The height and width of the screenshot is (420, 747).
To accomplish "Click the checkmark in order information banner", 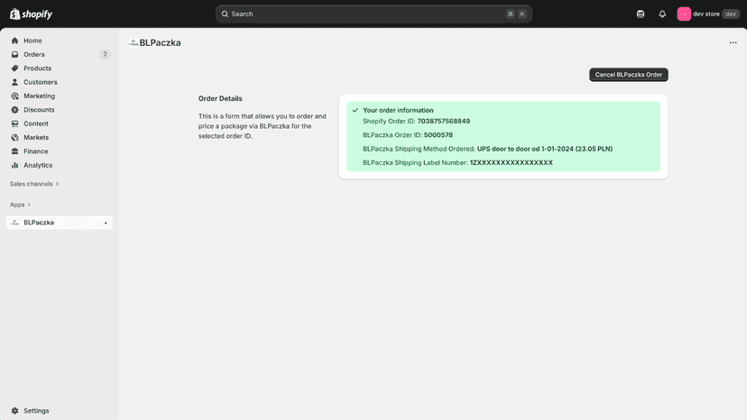I will pos(355,110).
